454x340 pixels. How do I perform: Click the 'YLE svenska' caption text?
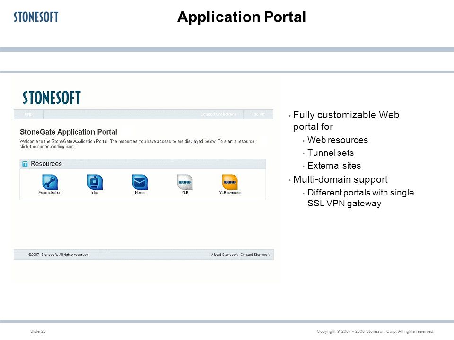[x=230, y=193]
